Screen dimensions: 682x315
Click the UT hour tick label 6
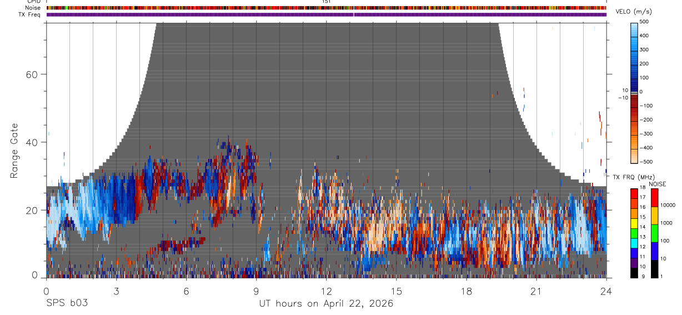186,291
